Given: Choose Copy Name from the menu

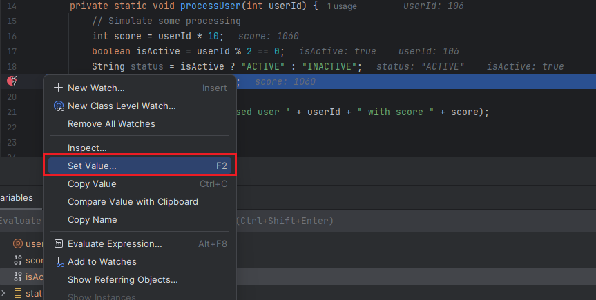Looking at the screenshot, I should tap(140, 219).
